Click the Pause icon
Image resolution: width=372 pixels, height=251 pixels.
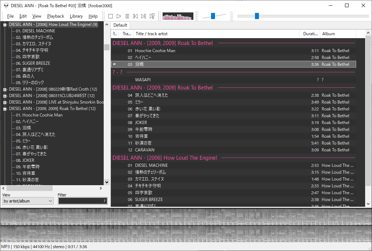[x=127, y=16]
